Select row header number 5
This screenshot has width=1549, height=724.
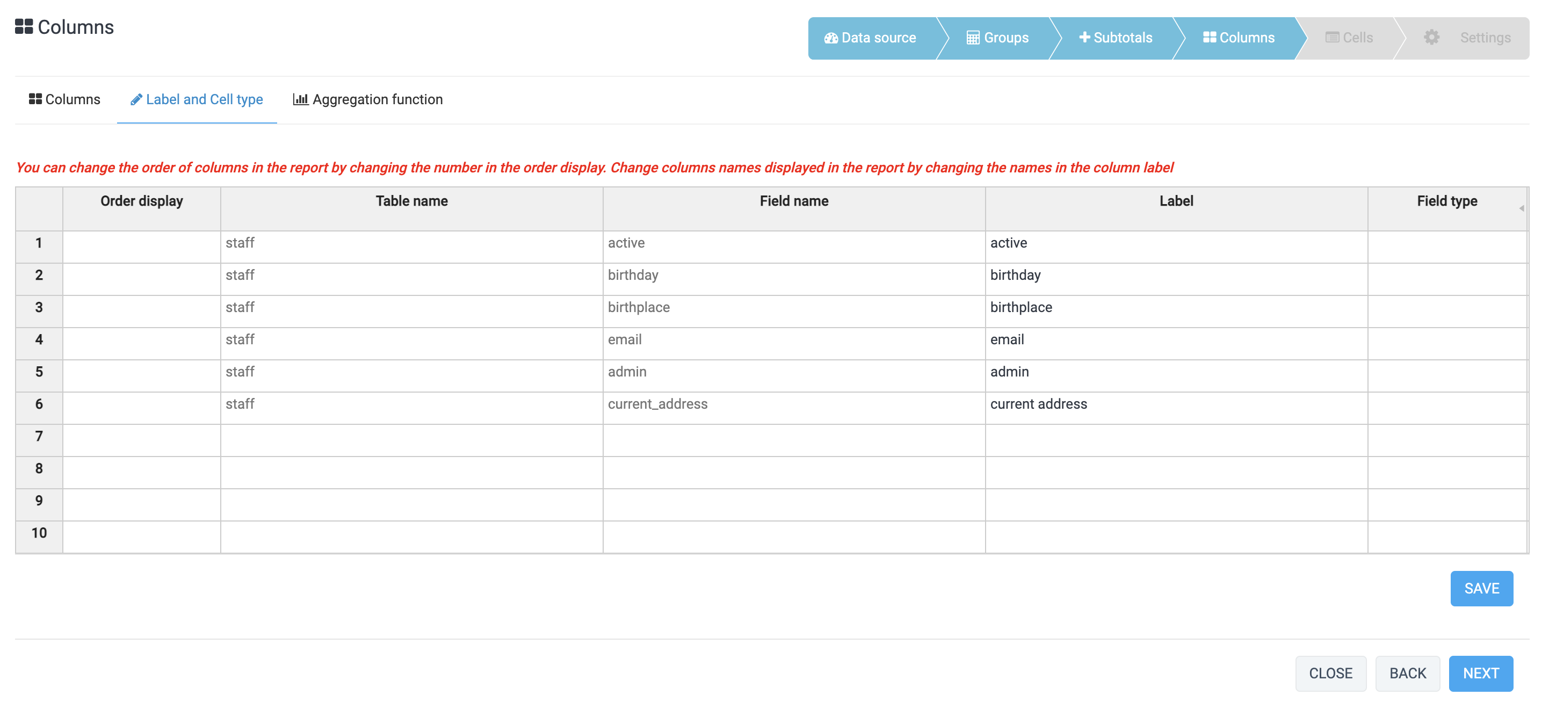pyautogui.click(x=39, y=375)
